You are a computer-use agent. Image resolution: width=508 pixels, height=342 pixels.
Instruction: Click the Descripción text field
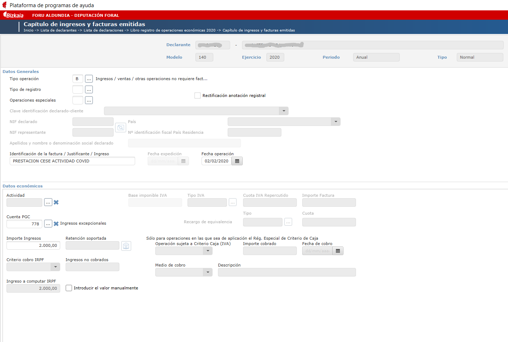(x=287, y=272)
